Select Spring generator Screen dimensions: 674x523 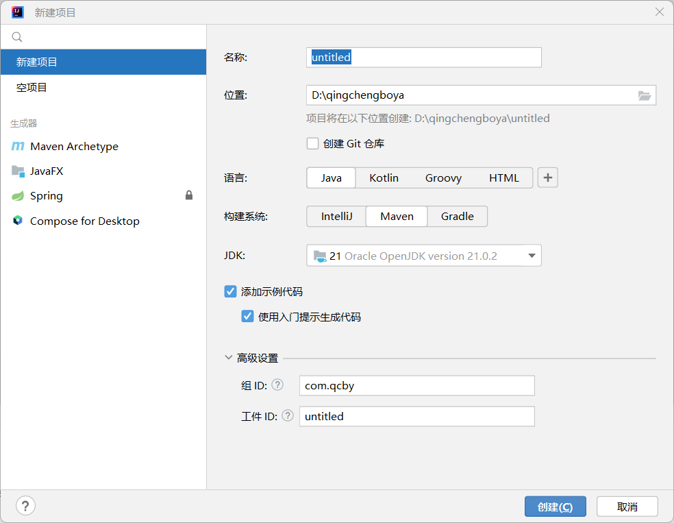pos(103,196)
